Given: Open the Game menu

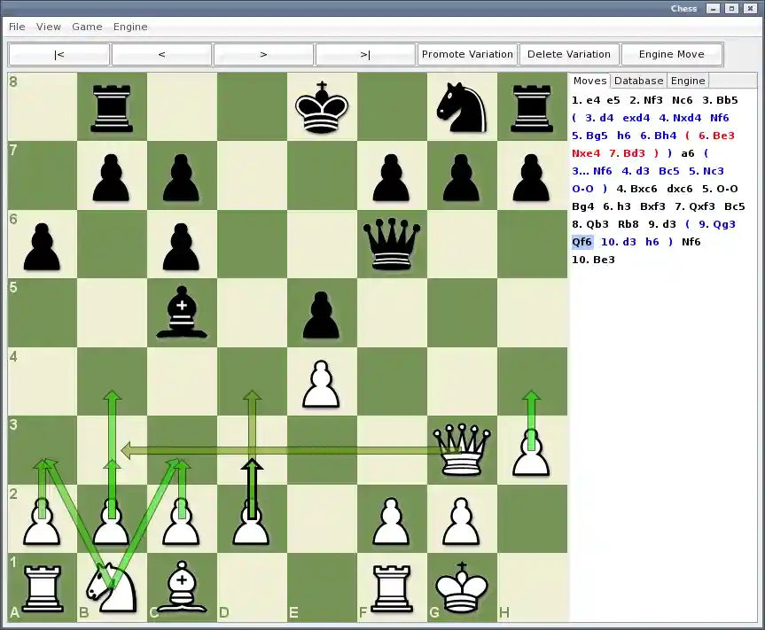Looking at the screenshot, I should point(87,27).
